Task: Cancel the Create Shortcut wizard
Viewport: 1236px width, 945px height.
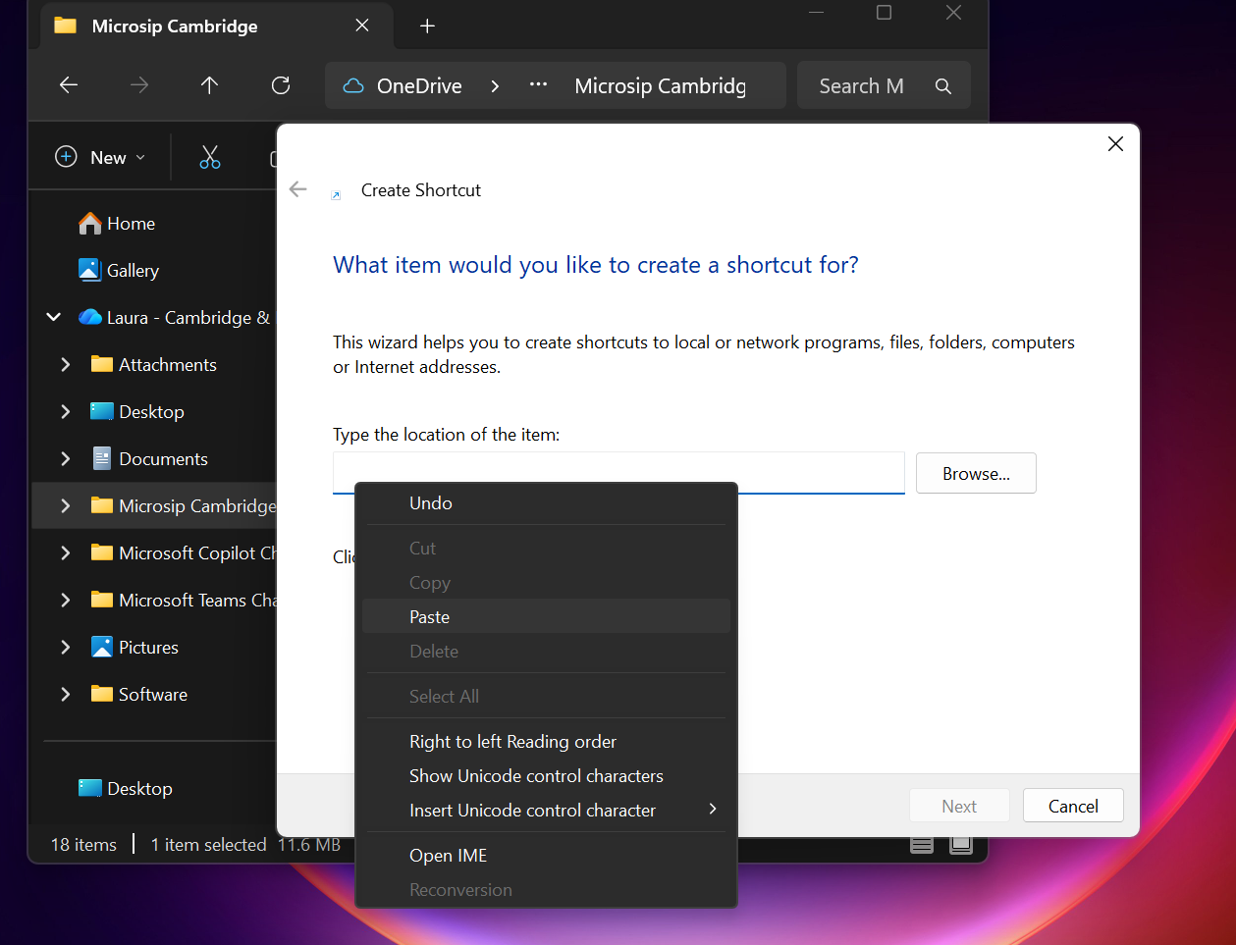Action: point(1072,806)
